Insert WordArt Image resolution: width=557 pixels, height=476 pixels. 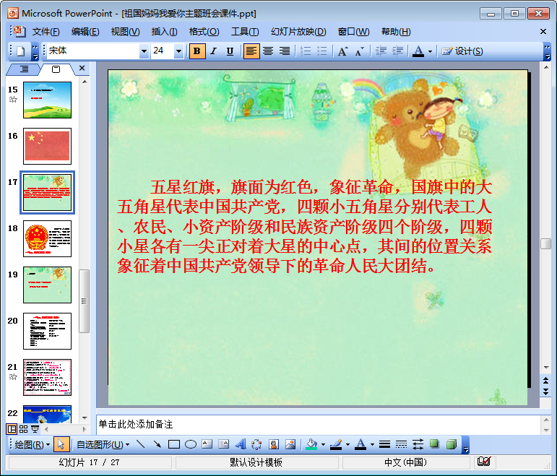241,444
